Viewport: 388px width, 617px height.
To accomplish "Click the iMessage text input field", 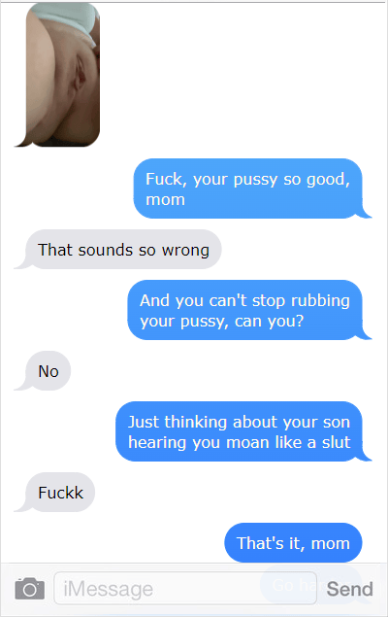I will [x=185, y=588].
